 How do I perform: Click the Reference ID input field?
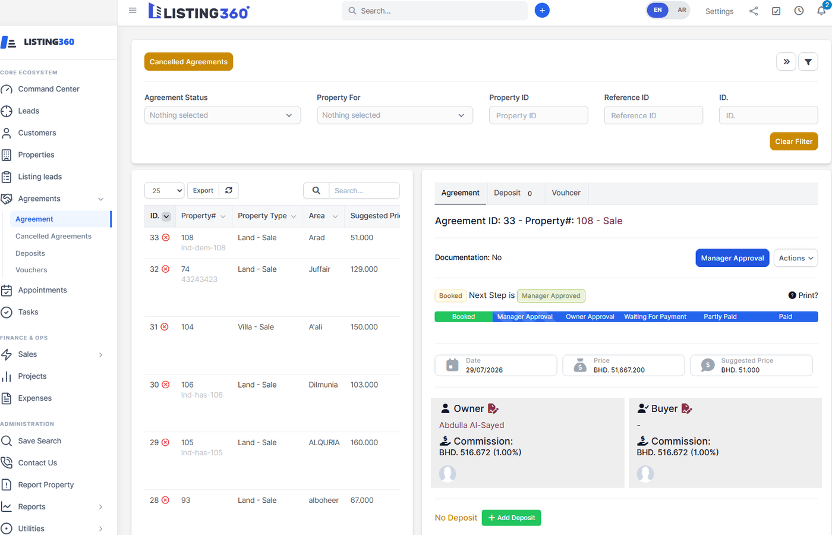(x=653, y=115)
